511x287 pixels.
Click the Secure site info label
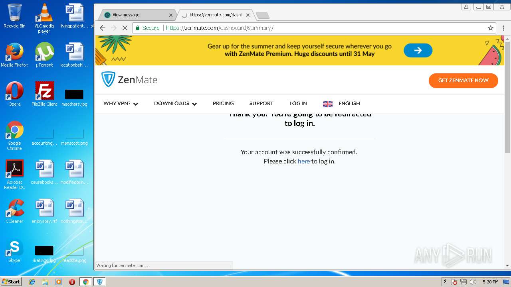147,28
